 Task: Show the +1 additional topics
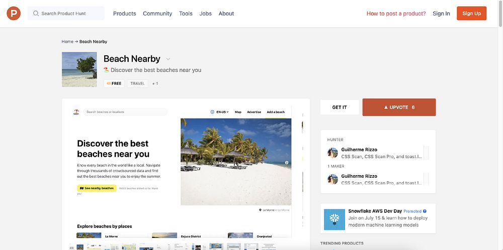[155, 83]
